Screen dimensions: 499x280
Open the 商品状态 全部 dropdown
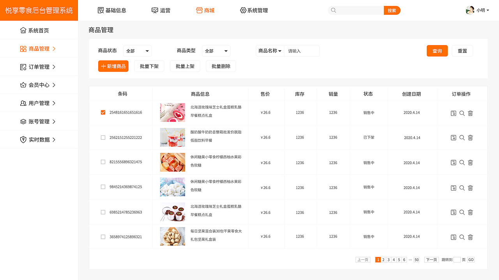point(137,51)
